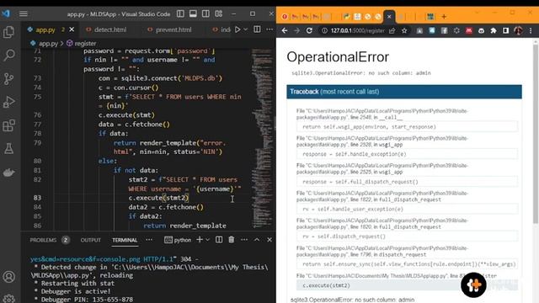Open the VS Code hamburger menu
The width and height of the screenshot is (539, 303).
pyautogui.click(x=24, y=13)
